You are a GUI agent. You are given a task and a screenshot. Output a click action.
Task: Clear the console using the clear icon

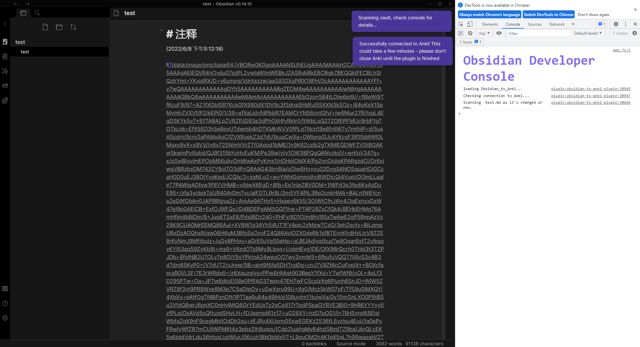click(470, 33)
